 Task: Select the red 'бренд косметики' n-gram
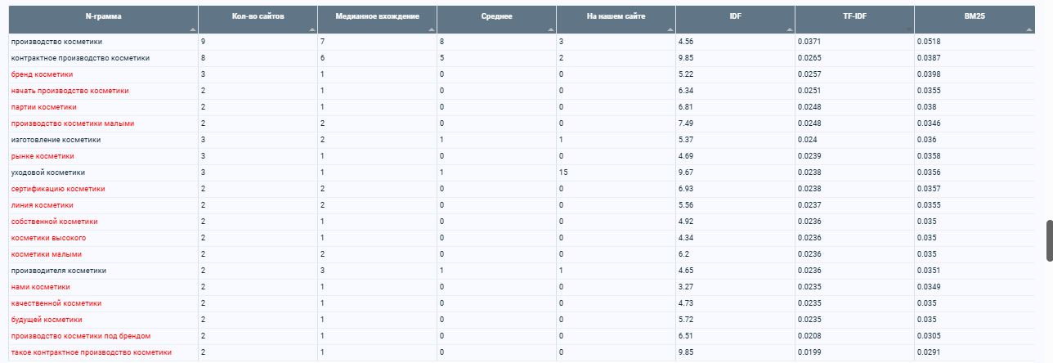pos(42,74)
